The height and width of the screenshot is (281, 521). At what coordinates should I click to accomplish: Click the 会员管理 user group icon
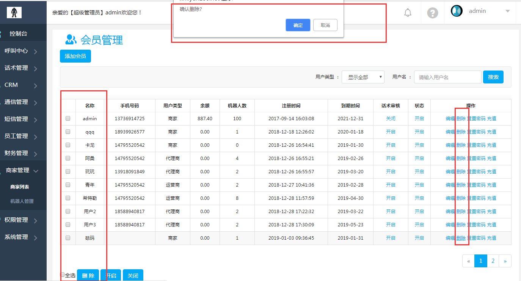coord(71,39)
